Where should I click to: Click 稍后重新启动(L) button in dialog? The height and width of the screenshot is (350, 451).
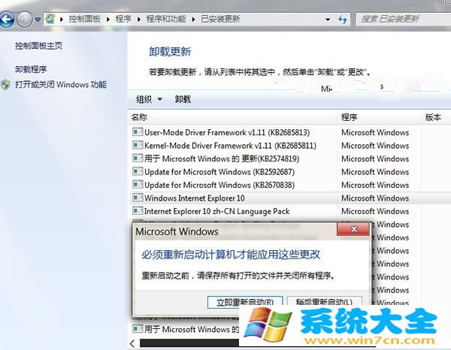pyautogui.click(x=324, y=302)
